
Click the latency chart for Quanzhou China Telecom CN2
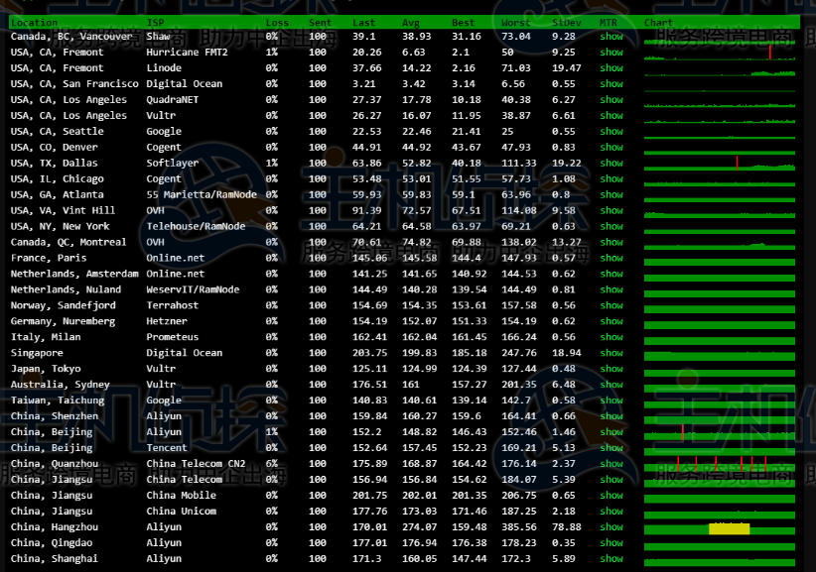point(720,464)
